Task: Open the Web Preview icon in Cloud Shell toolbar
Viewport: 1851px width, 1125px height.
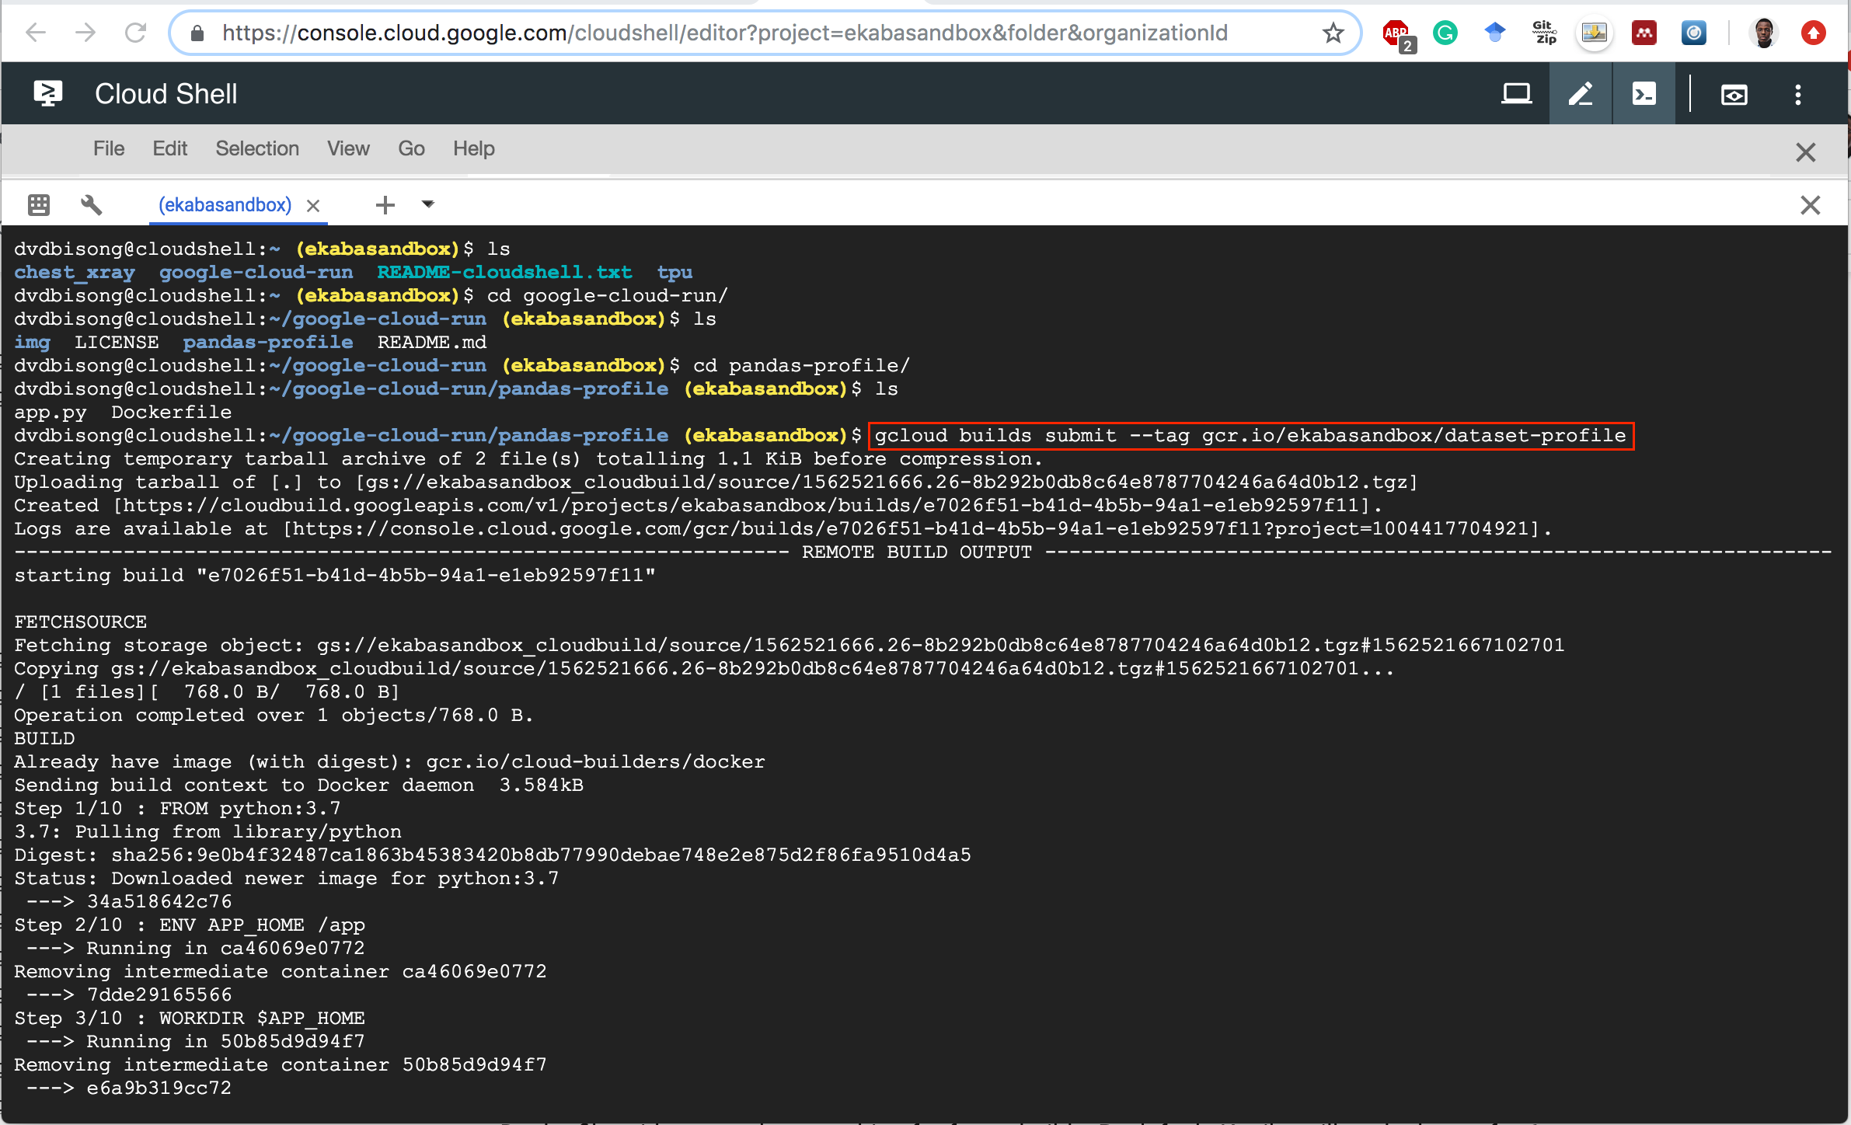Action: 1734,93
